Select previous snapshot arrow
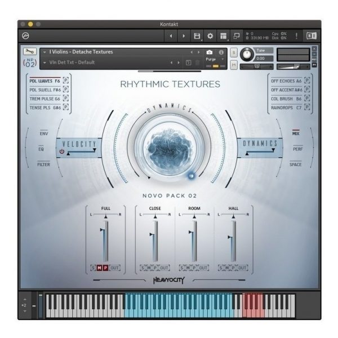The height and width of the screenshot is (338, 338). coord(171,63)
